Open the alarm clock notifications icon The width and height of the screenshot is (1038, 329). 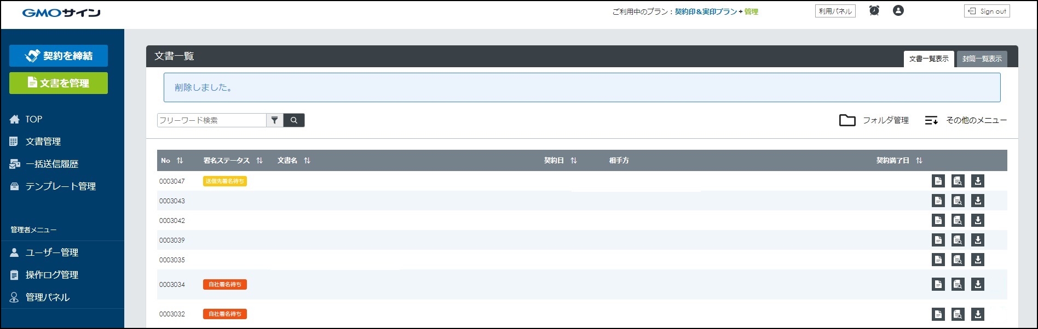pos(874,10)
